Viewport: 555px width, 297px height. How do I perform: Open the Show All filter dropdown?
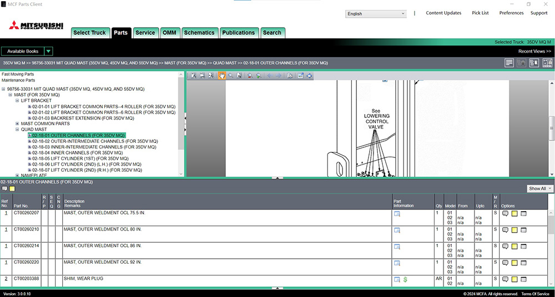pyautogui.click(x=540, y=188)
